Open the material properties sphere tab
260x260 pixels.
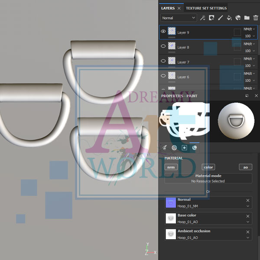point(194,147)
